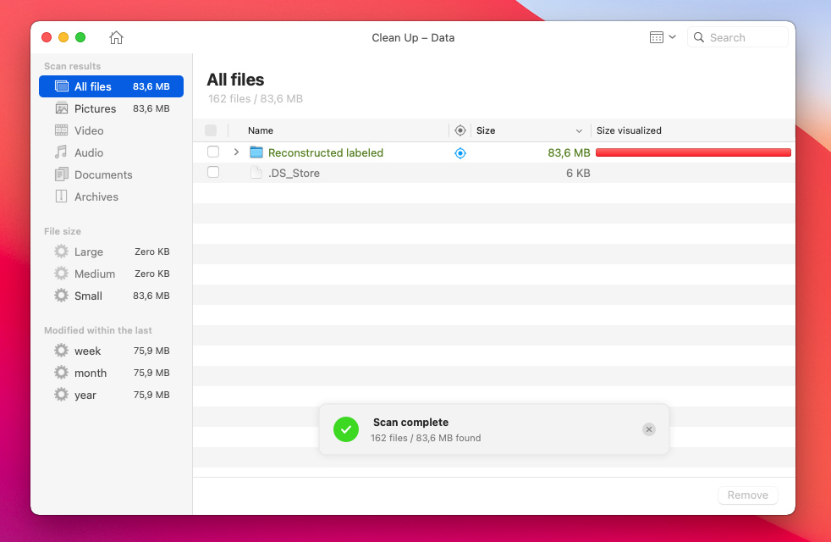Open the Audio category

pyautogui.click(x=112, y=152)
